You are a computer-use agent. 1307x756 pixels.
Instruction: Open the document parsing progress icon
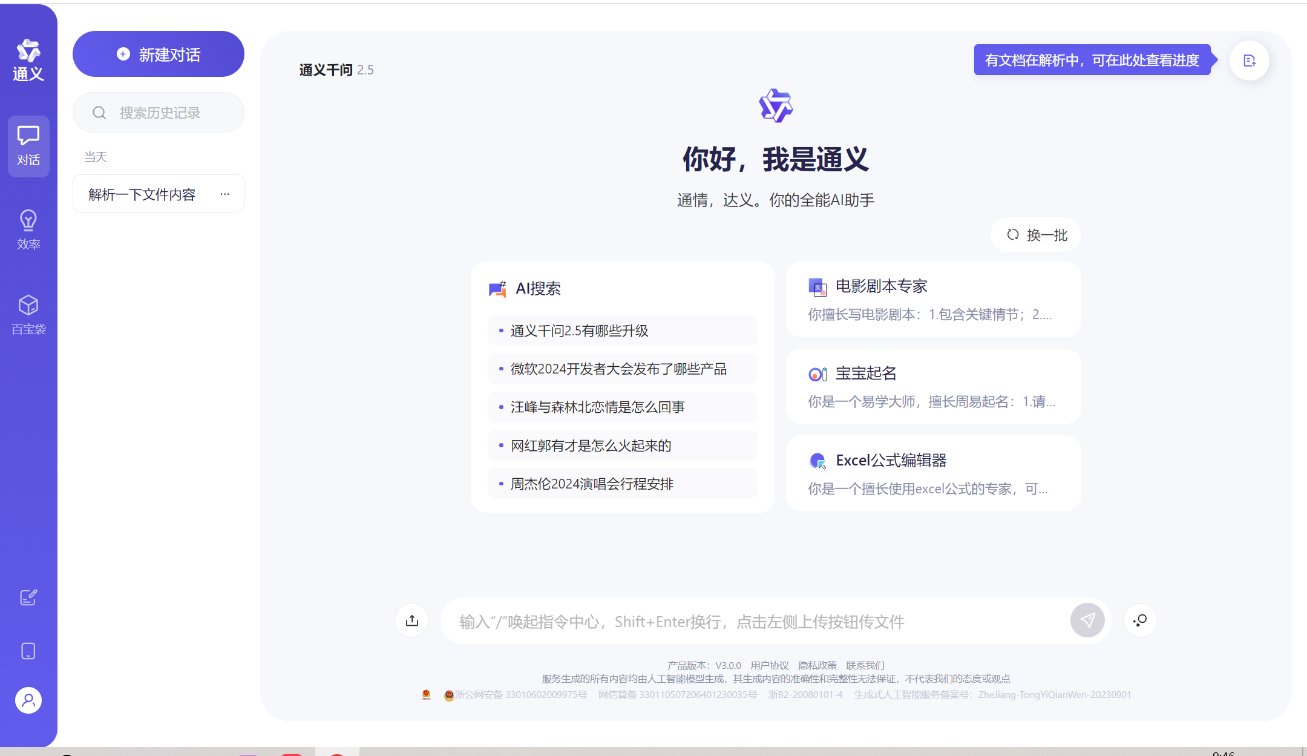point(1249,61)
